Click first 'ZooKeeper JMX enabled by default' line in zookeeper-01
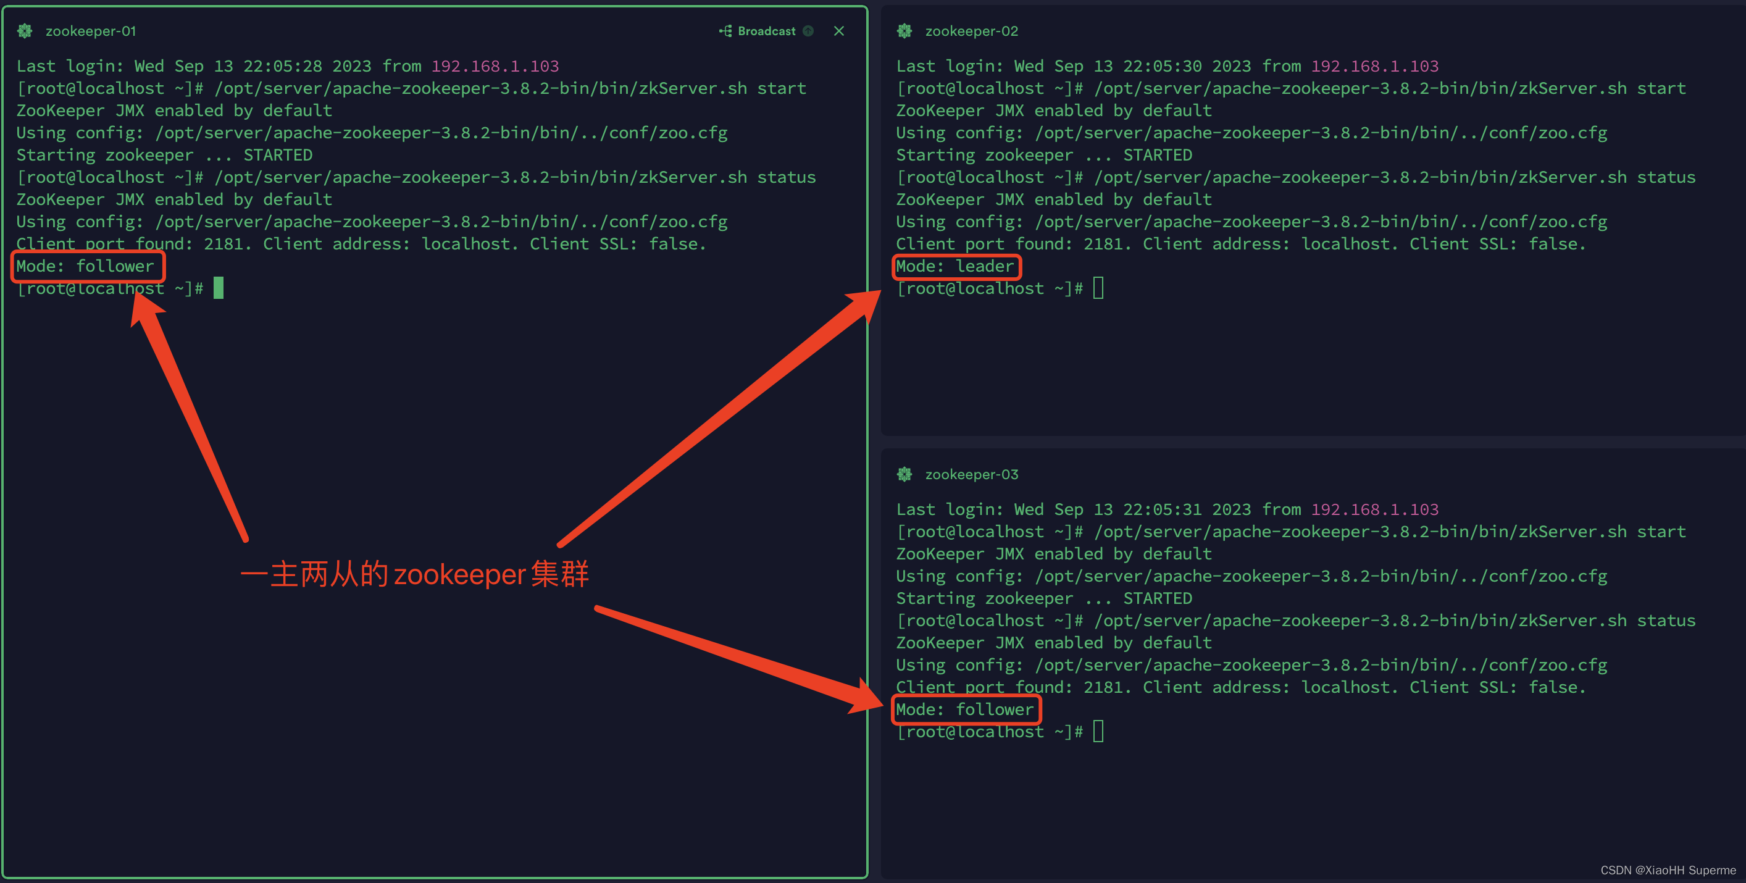The height and width of the screenshot is (883, 1746). tap(174, 111)
